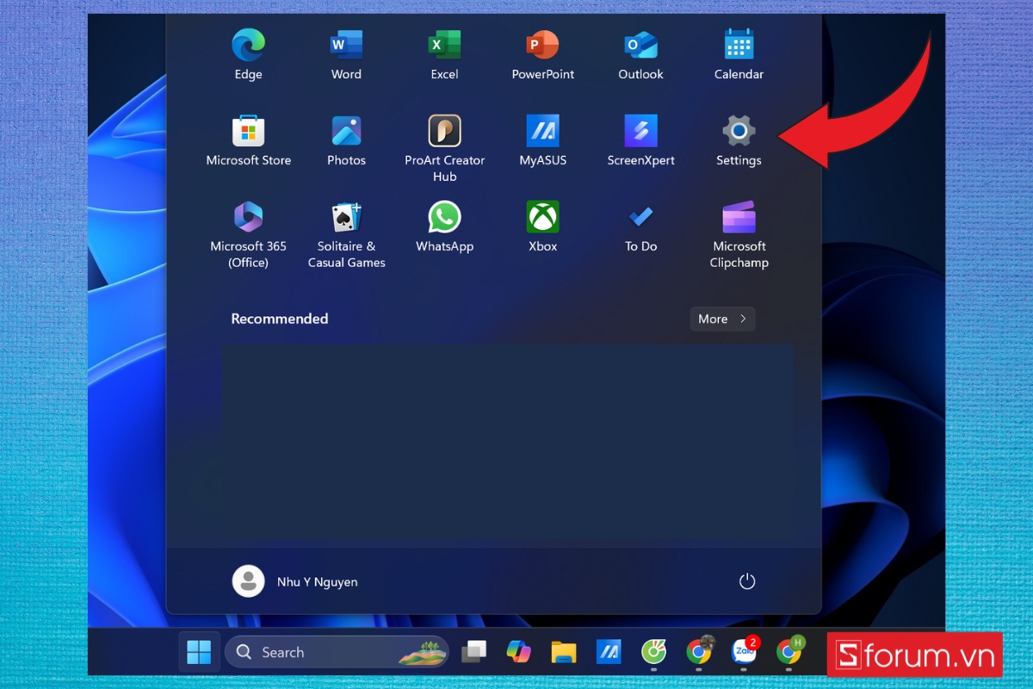Viewport: 1033px width, 689px height.
Task: Open Solitaire & Casual Games
Action: (x=346, y=234)
